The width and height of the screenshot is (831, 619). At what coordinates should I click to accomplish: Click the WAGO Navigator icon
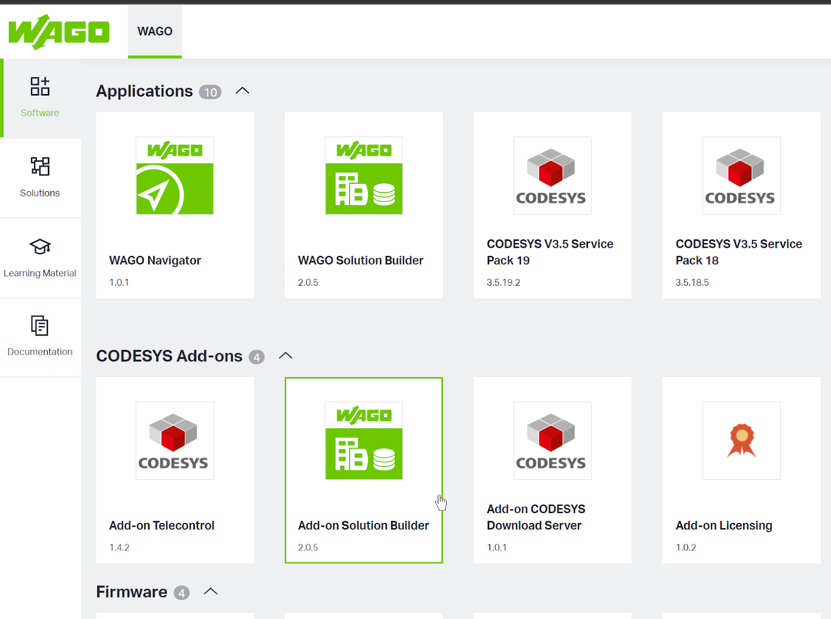175,176
